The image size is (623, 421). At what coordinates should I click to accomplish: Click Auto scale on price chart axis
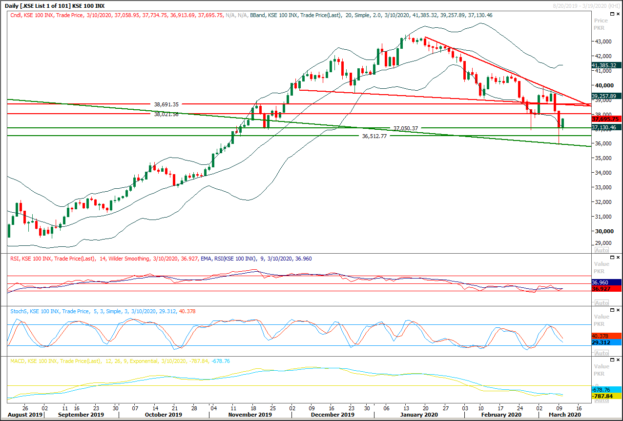(601, 250)
